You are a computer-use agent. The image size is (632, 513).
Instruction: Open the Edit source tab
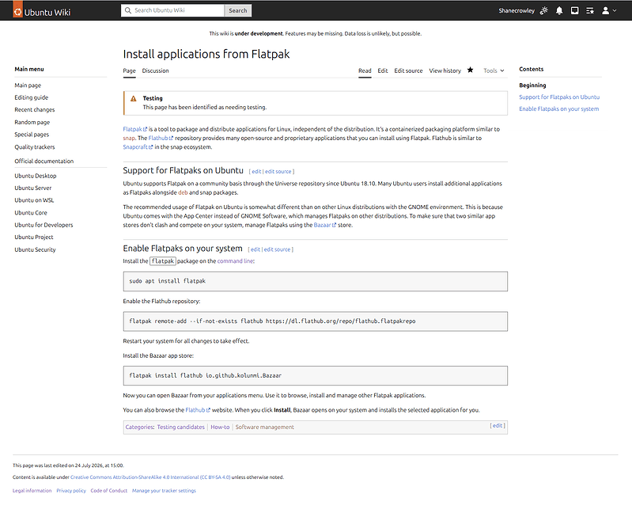pos(408,70)
